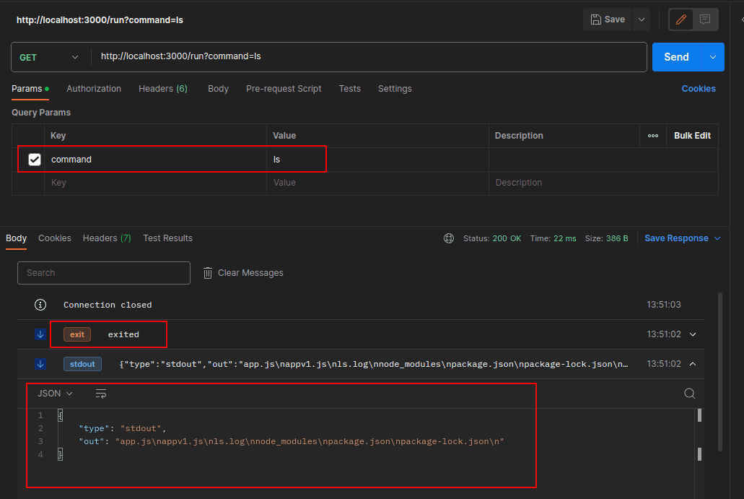Click the disk icon on the Save button
The height and width of the screenshot is (499, 744).
[x=594, y=19]
